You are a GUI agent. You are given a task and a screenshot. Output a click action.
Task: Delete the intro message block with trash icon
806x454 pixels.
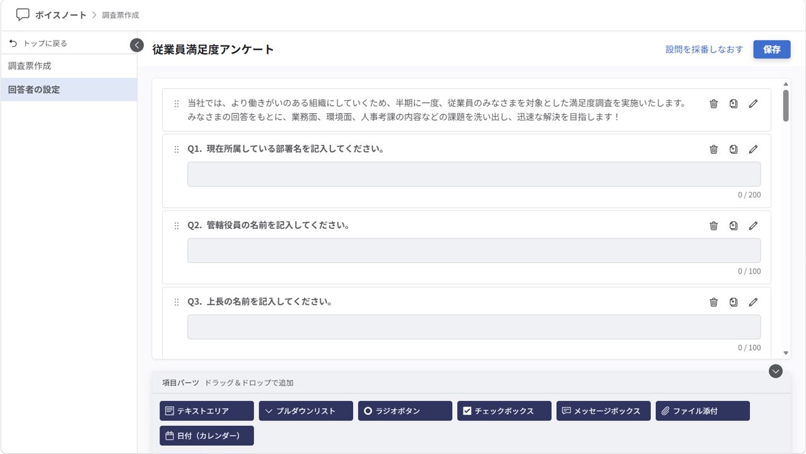coord(713,104)
